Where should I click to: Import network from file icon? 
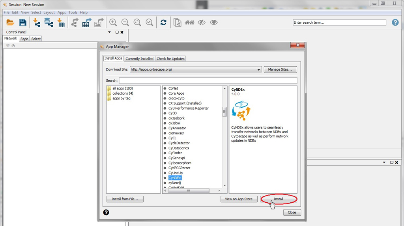pyautogui.click(x=37, y=22)
